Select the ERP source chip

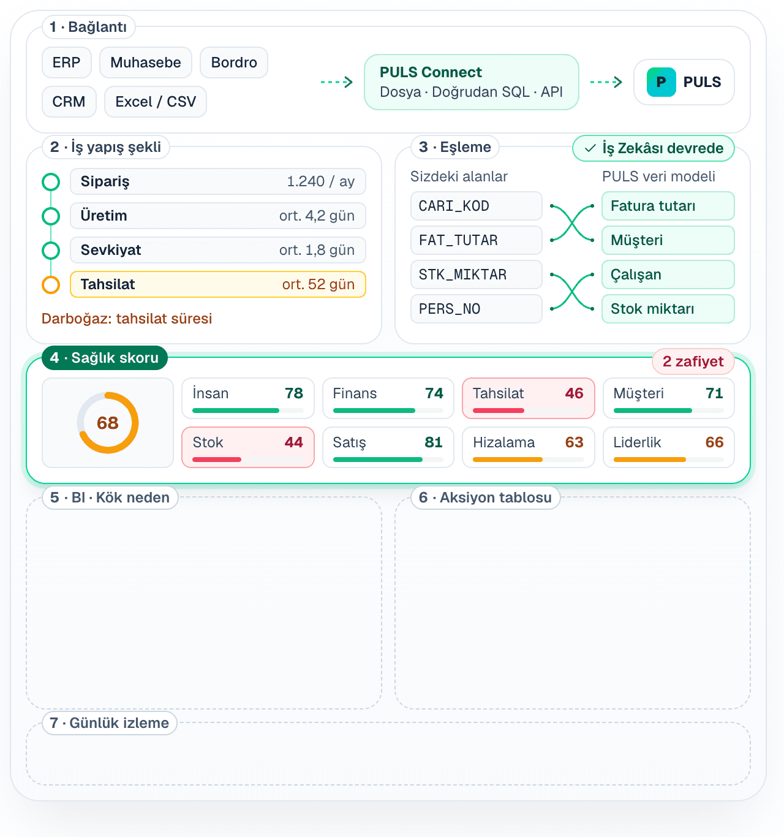click(x=67, y=62)
